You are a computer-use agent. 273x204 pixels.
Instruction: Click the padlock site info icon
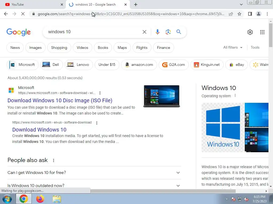tap(34, 14)
